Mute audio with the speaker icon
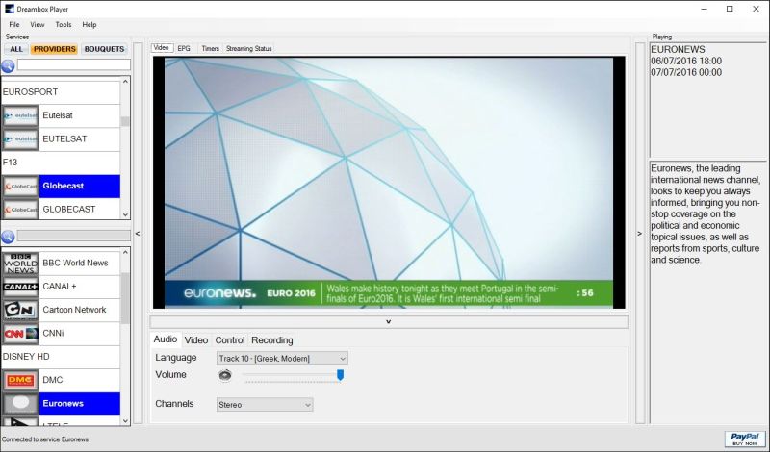This screenshot has height=452, width=770. [x=225, y=375]
